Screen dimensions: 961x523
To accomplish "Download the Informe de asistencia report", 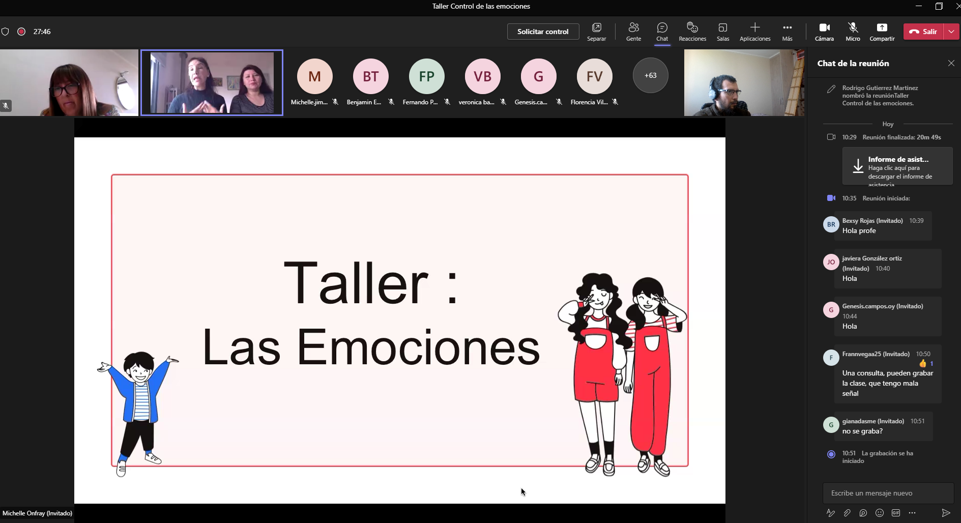I will click(897, 166).
